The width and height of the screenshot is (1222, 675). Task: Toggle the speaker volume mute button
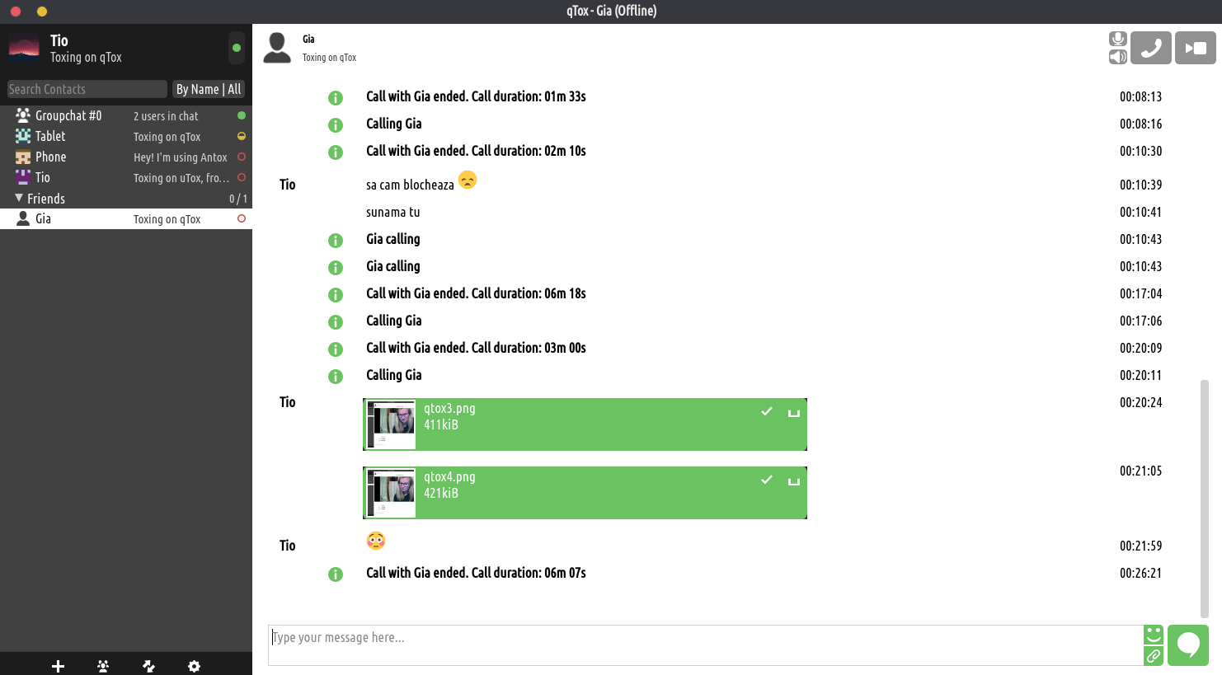click(x=1118, y=57)
